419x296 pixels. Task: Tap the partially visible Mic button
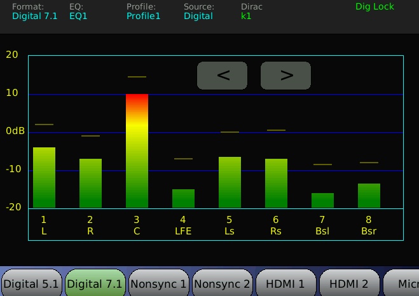(404, 283)
